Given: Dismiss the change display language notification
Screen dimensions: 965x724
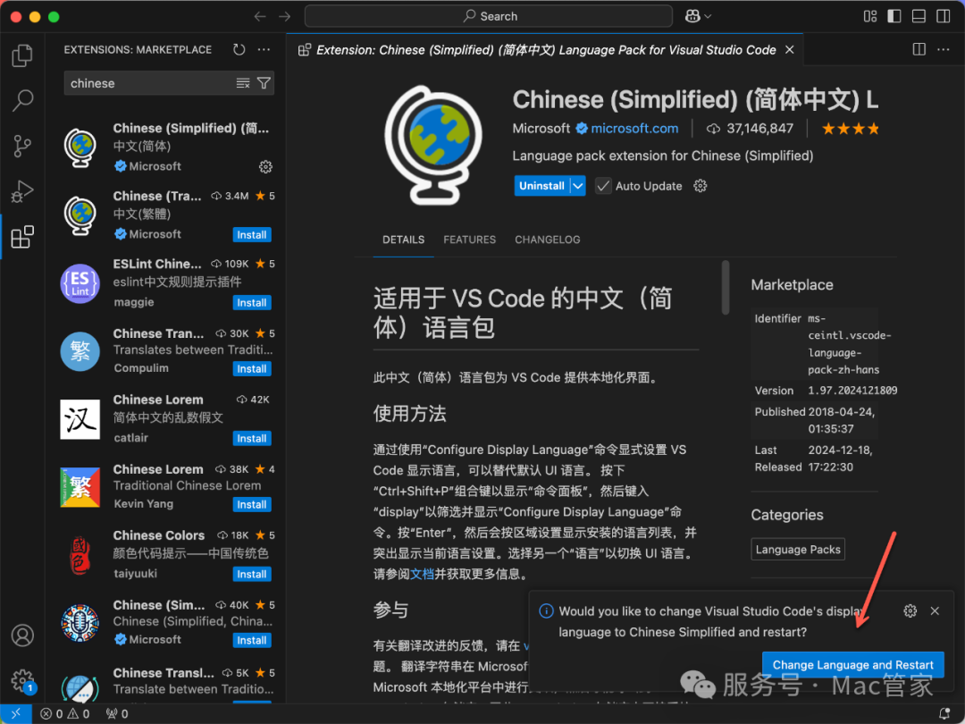Looking at the screenshot, I should 935,610.
